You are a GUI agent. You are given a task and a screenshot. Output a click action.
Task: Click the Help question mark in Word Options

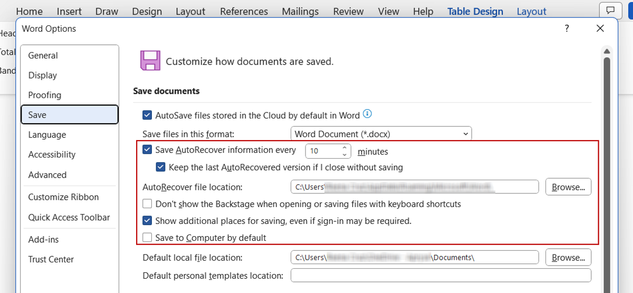click(x=567, y=29)
